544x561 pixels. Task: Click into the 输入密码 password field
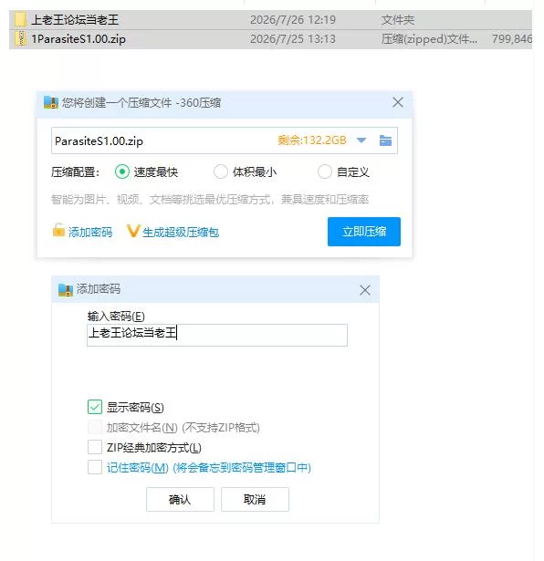tap(217, 335)
